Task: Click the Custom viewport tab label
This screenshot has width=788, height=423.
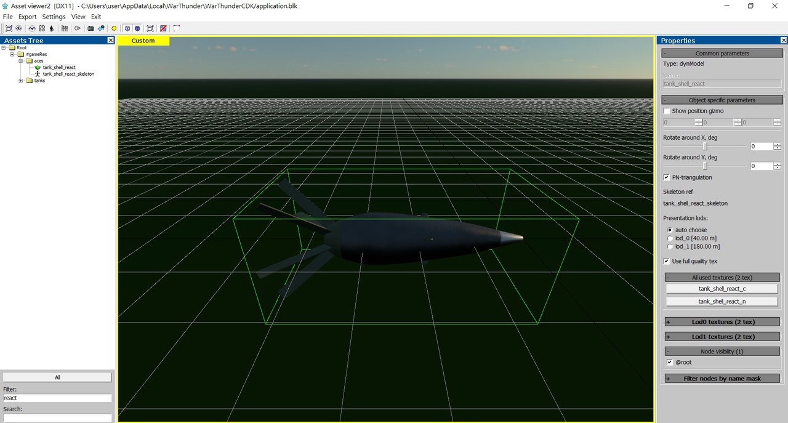Action: [x=143, y=41]
